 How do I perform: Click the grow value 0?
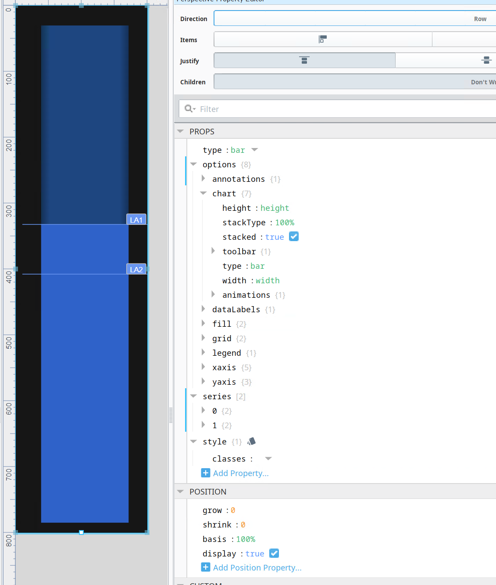233,510
